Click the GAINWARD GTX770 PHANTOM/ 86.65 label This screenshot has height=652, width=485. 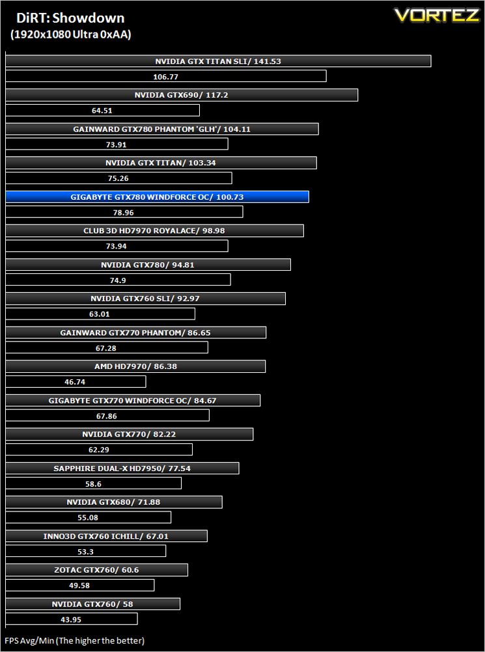(135, 333)
